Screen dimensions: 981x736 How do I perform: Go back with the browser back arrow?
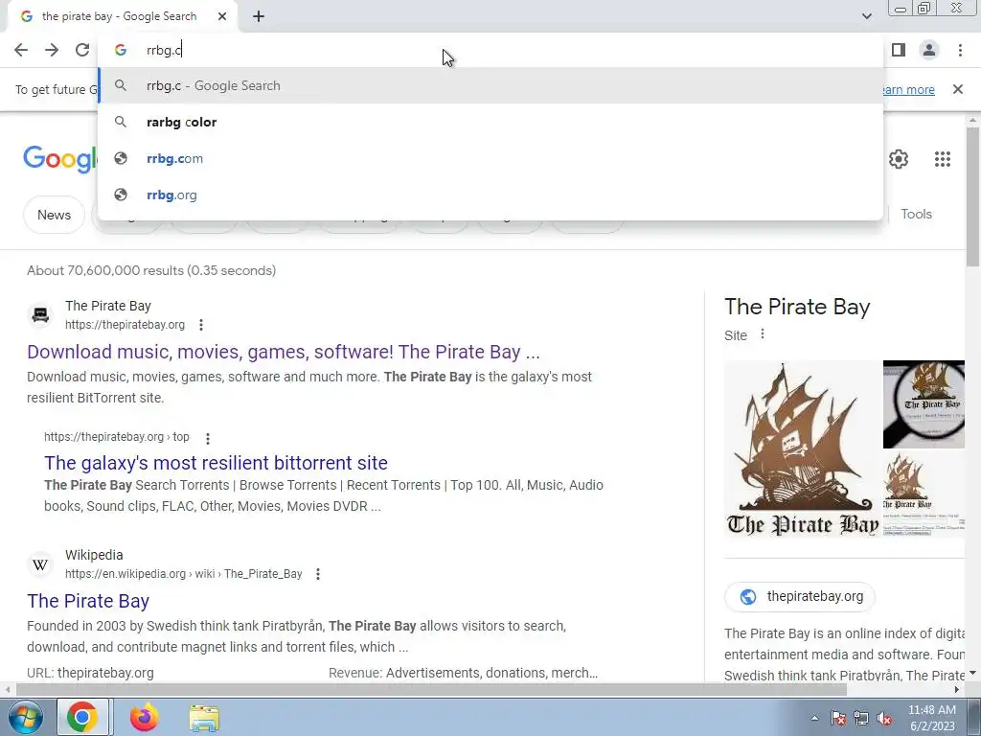point(21,50)
